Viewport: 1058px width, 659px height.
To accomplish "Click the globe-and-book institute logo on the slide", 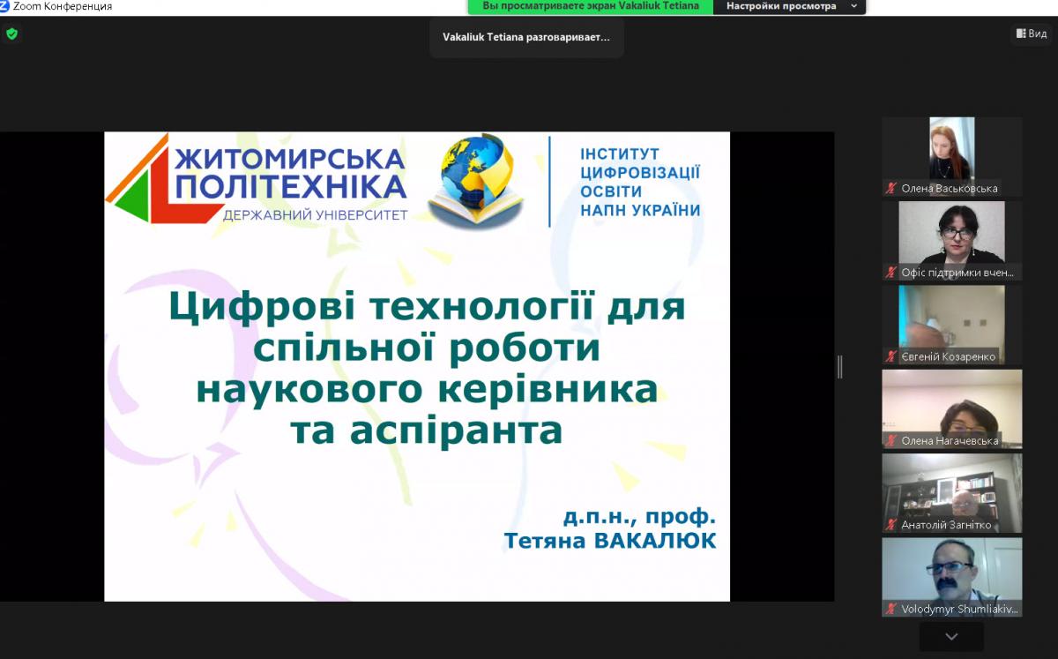I will coord(478,182).
